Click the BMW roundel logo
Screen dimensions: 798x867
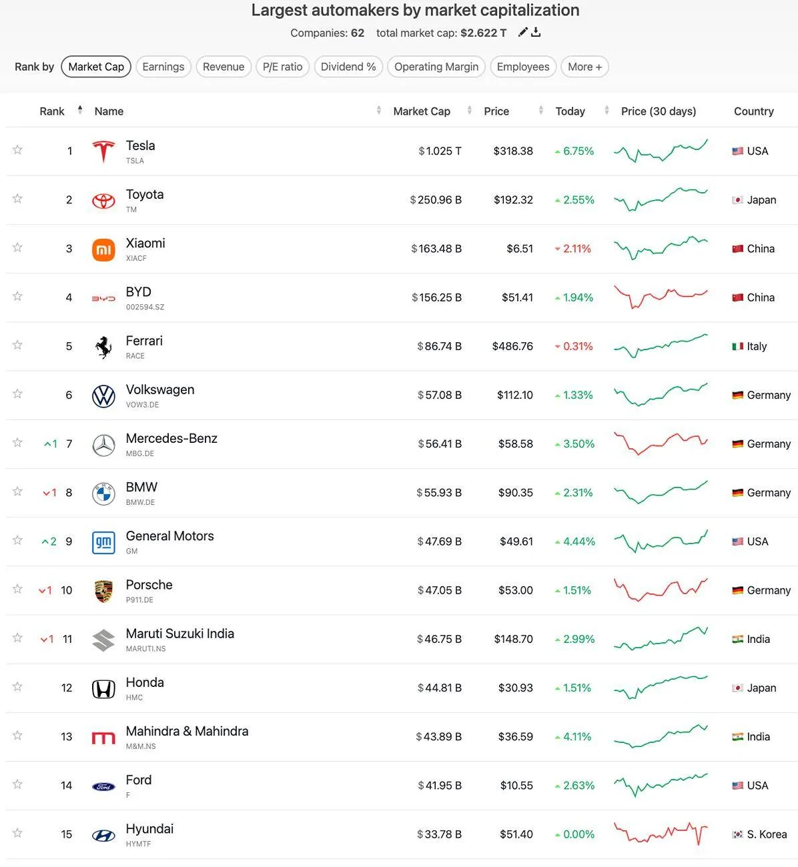coord(103,494)
